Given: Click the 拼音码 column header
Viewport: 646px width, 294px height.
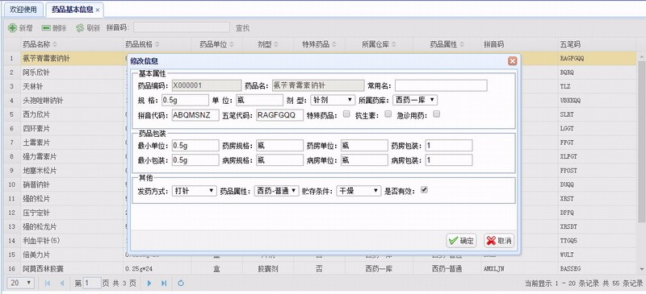Looking at the screenshot, I should (519, 44).
